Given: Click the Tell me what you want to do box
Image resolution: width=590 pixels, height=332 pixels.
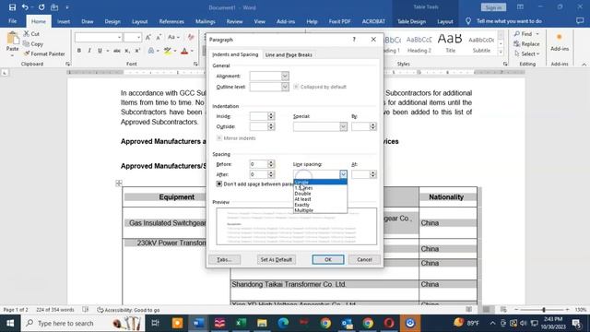Looking at the screenshot, I should point(509,21).
